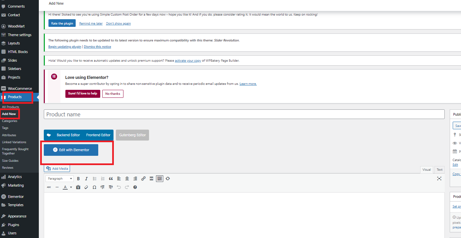Click the redo arrow icon
This screenshot has height=238, width=461.
point(127,187)
